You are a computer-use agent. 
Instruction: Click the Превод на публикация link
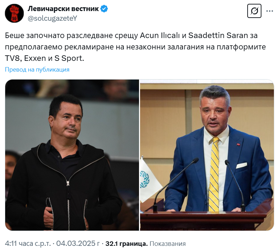37,70
